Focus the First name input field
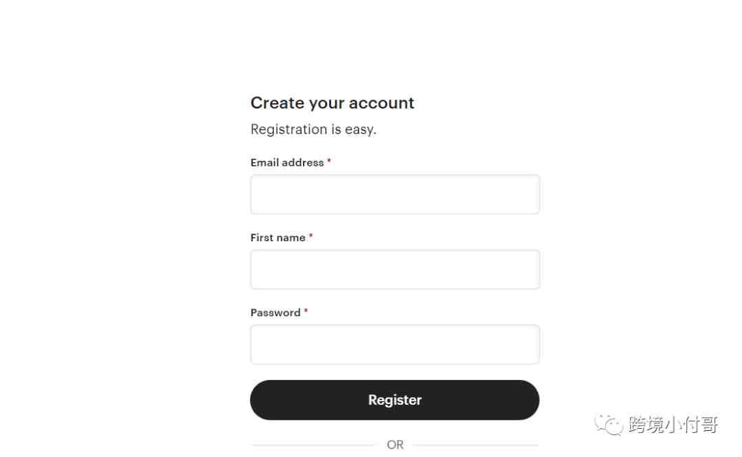This screenshot has height=457, width=742. pos(394,269)
